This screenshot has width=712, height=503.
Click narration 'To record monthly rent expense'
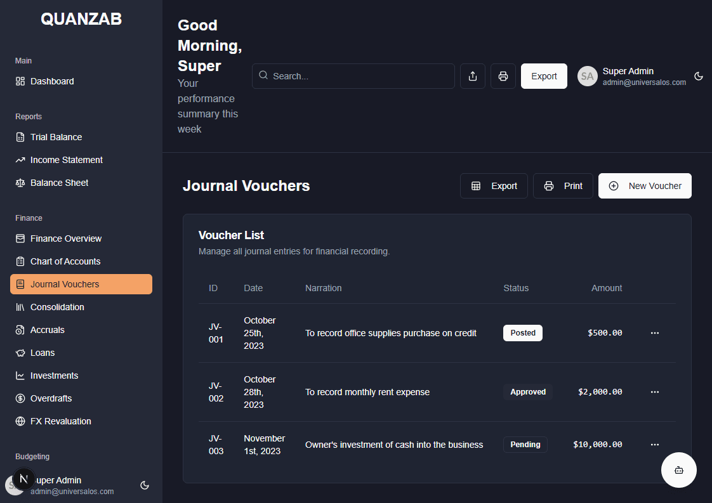tap(367, 392)
